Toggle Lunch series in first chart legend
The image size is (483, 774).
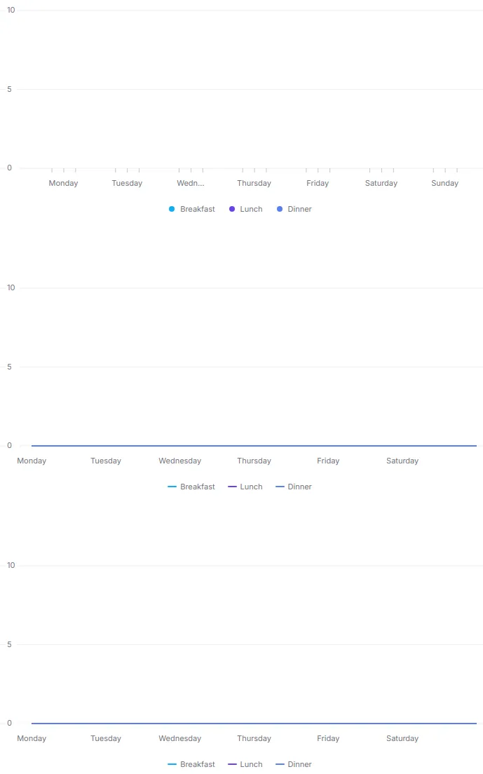tap(245, 210)
